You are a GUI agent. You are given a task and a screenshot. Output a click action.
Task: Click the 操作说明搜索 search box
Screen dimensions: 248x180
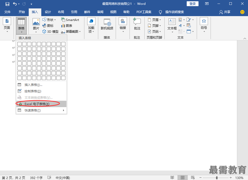tap(172, 12)
